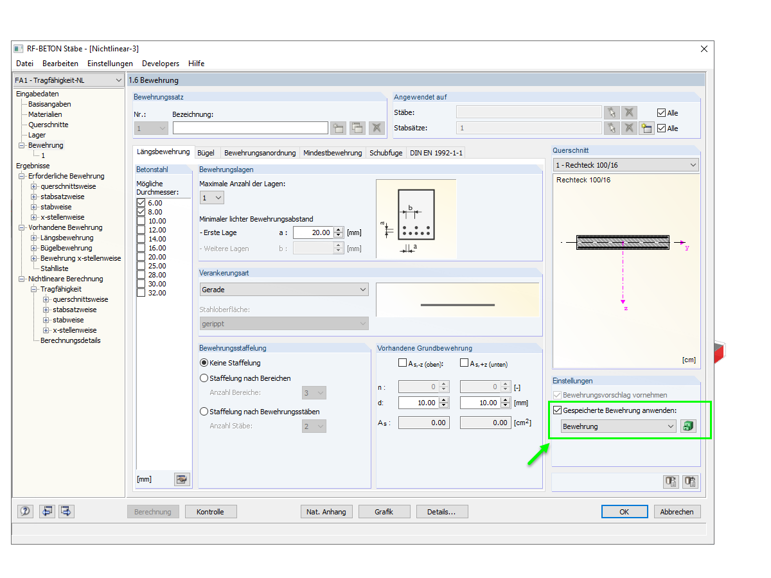Go to previous input window icon

point(47,512)
